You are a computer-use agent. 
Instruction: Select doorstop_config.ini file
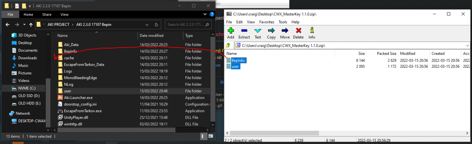click(x=80, y=104)
